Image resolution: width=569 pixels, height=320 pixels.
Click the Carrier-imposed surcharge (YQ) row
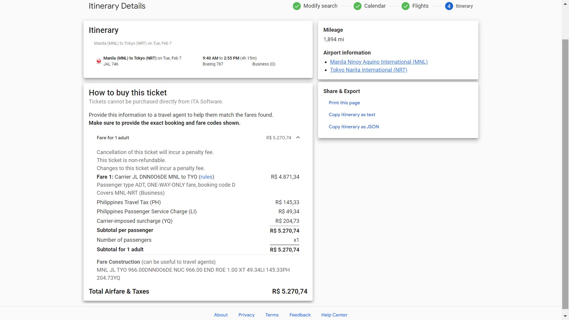pos(198,221)
